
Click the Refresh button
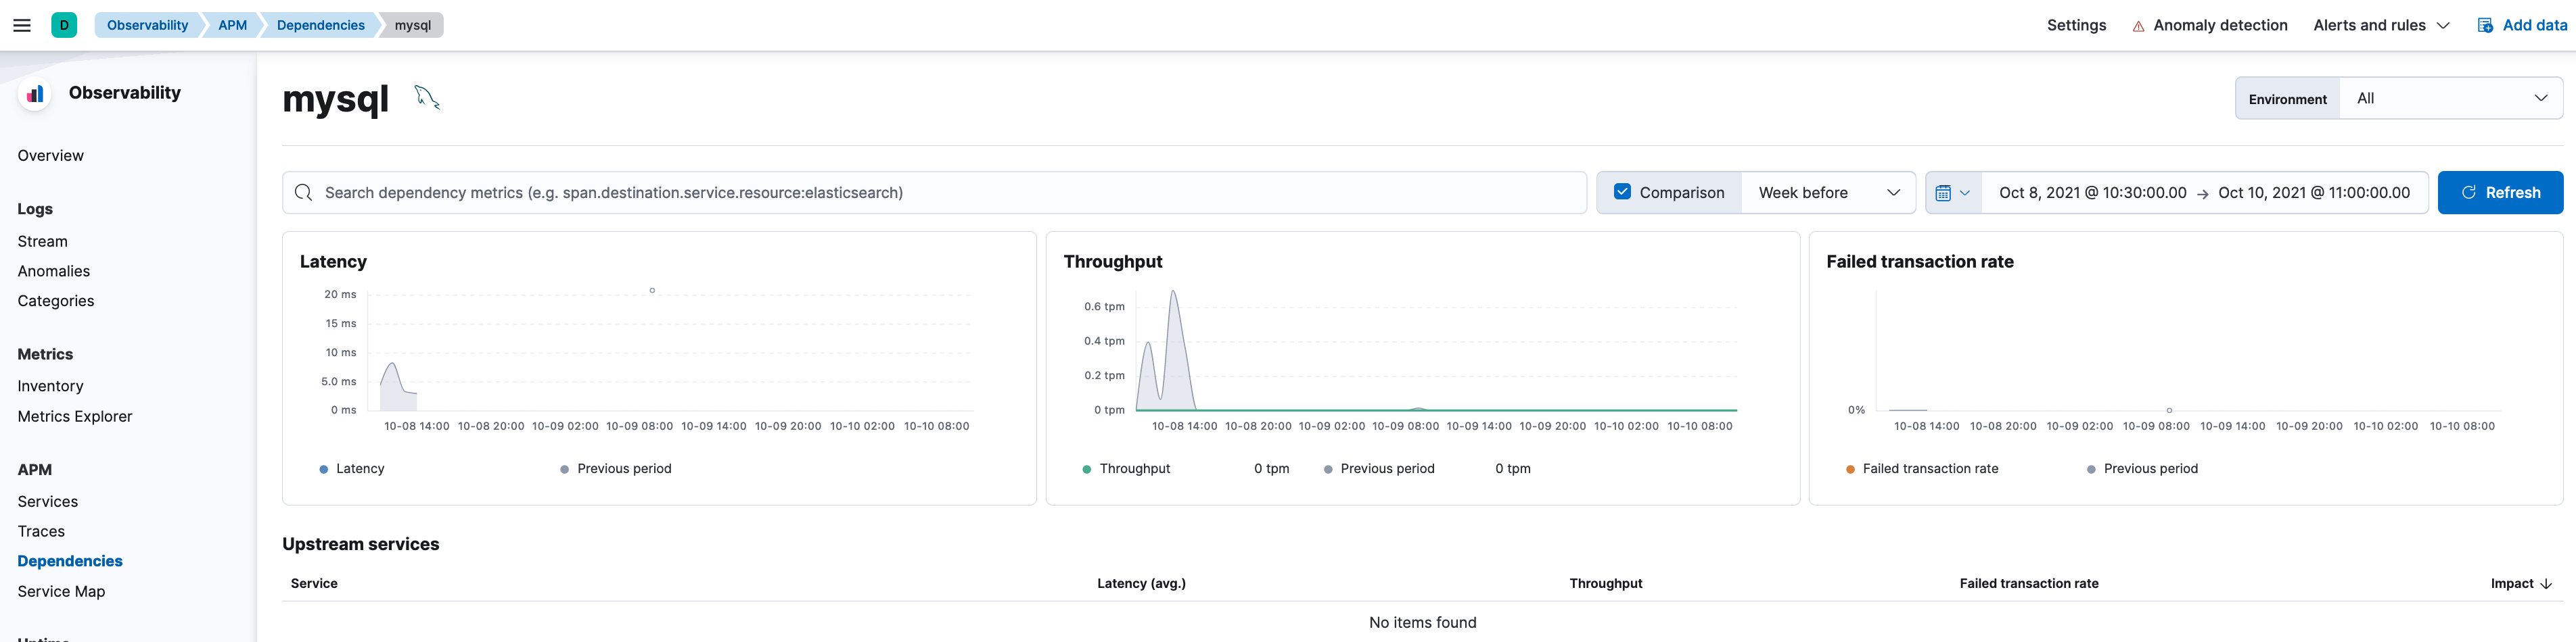click(2500, 193)
